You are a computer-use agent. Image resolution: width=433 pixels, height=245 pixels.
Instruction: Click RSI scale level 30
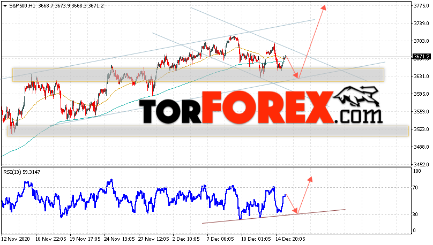pyautogui.click(x=415, y=214)
